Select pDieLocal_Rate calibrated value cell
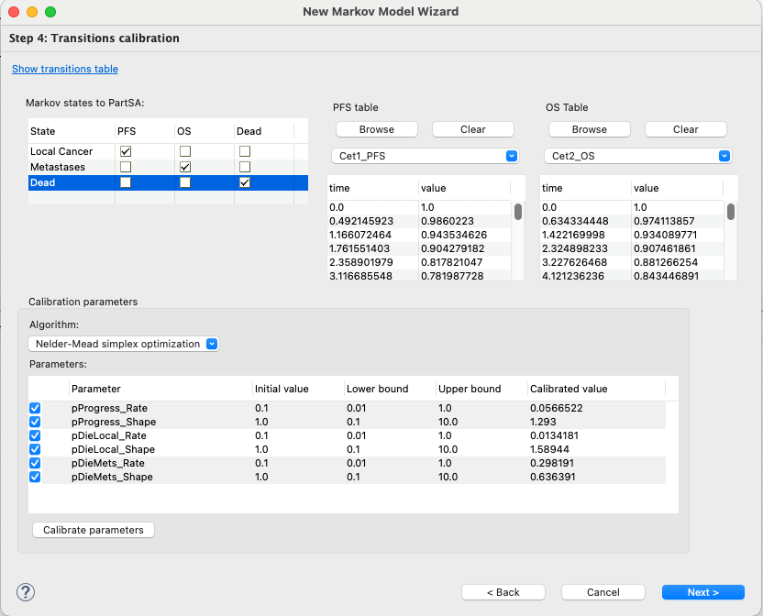This screenshot has width=763, height=616. [554, 435]
